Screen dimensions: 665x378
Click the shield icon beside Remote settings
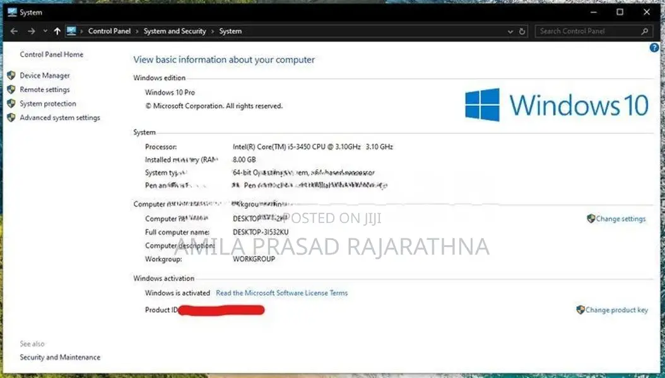click(11, 89)
